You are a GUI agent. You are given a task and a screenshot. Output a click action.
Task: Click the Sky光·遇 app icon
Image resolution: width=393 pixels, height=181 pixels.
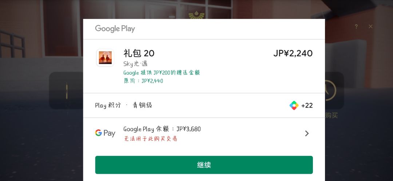[x=105, y=57]
